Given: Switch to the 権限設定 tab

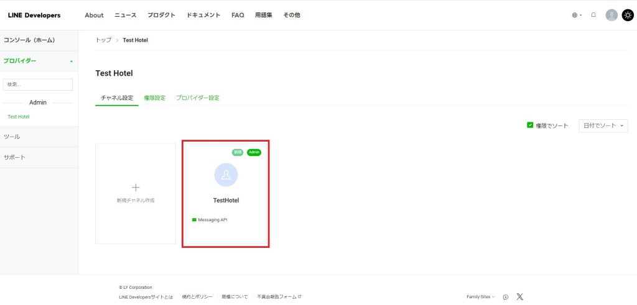Looking at the screenshot, I should click(x=154, y=98).
